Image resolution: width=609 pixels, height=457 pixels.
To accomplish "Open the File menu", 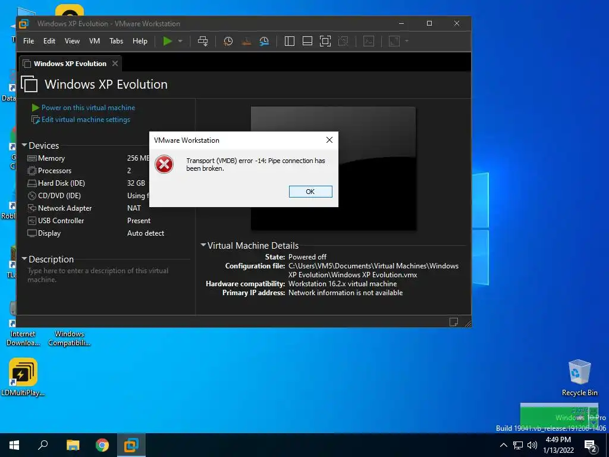I will [x=29, y=41].
